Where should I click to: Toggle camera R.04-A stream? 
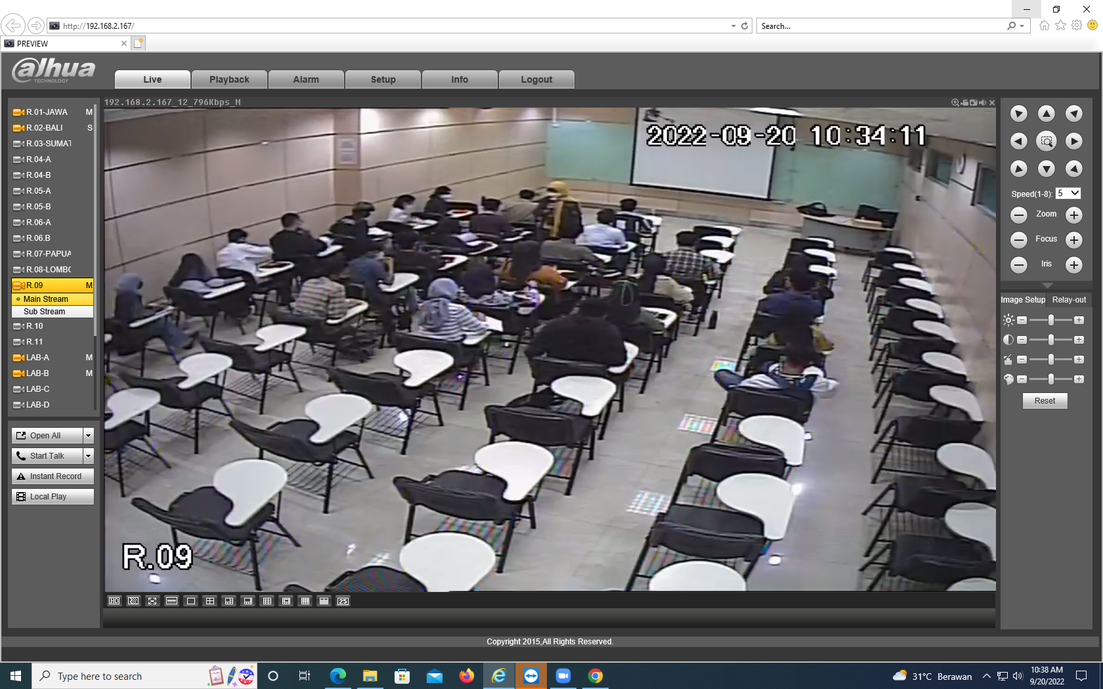click(x=53, y=159)
